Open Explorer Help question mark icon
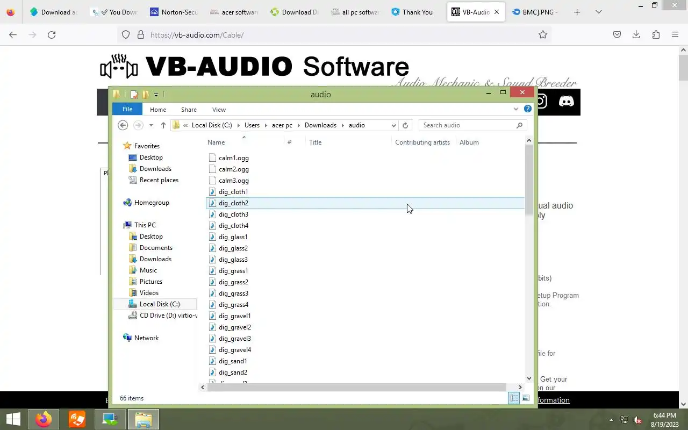This screenshot has height=430, width=688. 528,109
